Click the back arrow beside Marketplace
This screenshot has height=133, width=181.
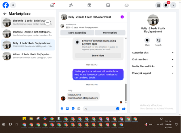[5, 14]
